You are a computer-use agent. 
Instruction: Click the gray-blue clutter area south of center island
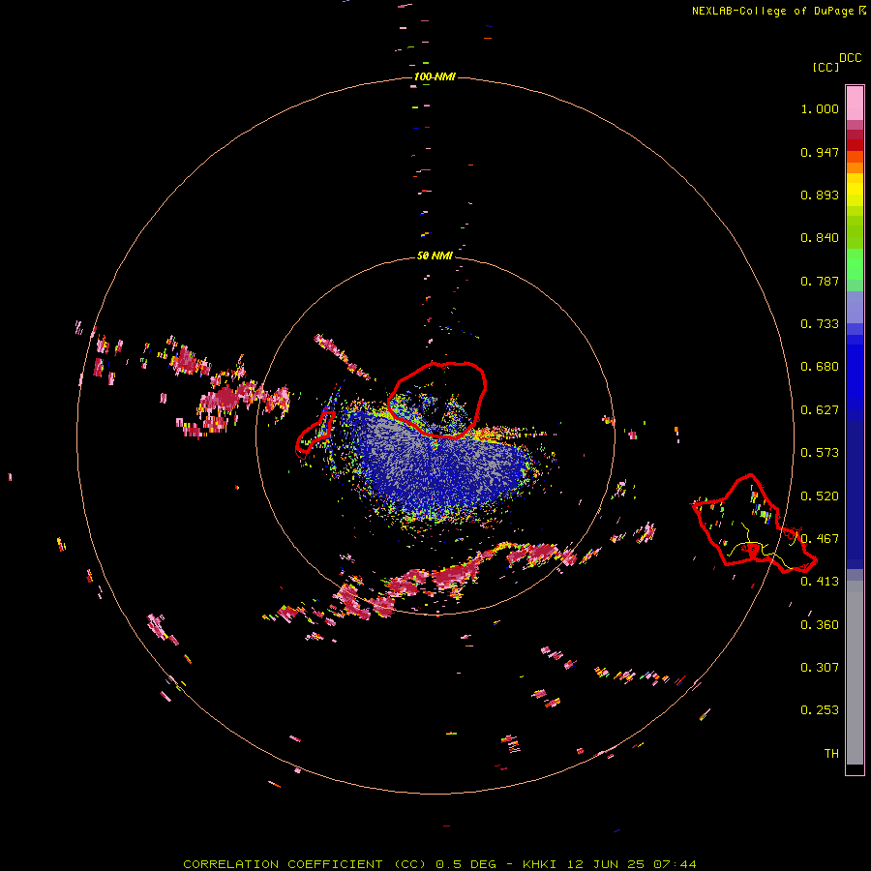pyautogui.click(x=438, y=466)
